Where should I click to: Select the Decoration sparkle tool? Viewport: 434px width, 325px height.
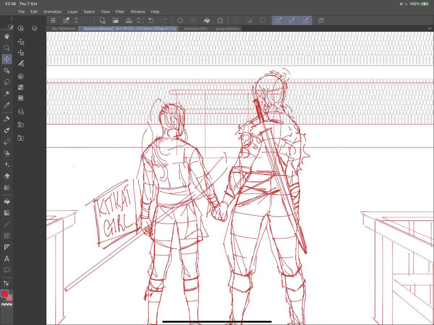[x=7, y=165]
